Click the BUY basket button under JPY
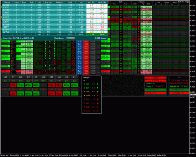The width and height of the screenshot is (196, 157). click(x=13, y=81)
